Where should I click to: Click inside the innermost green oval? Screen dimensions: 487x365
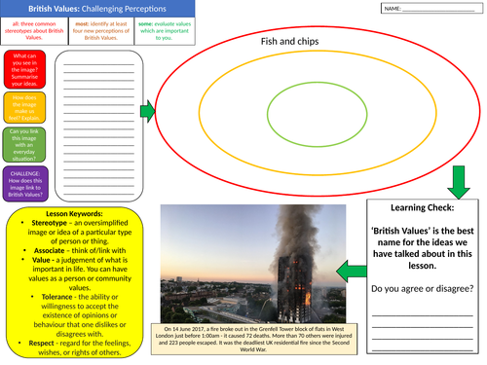(318, 114)
